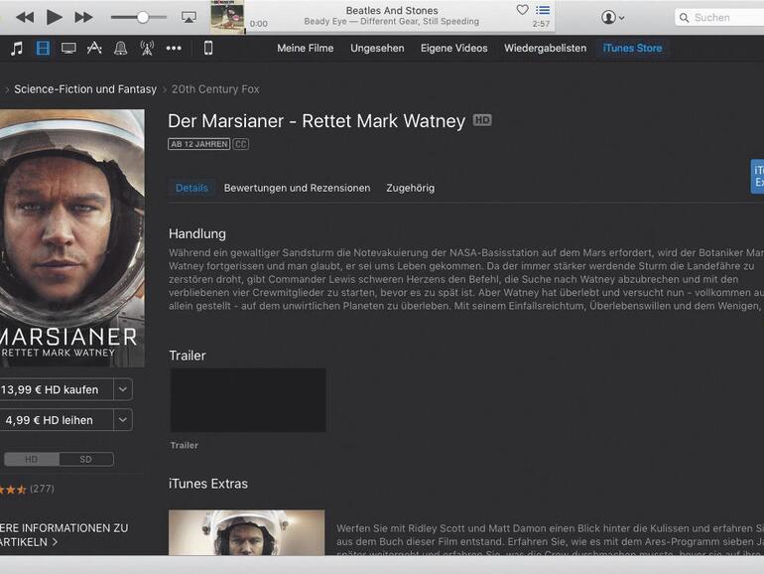Screen dimensions: 764x574
Task: Open the Tones bell icon
Action: pos(120,48)
